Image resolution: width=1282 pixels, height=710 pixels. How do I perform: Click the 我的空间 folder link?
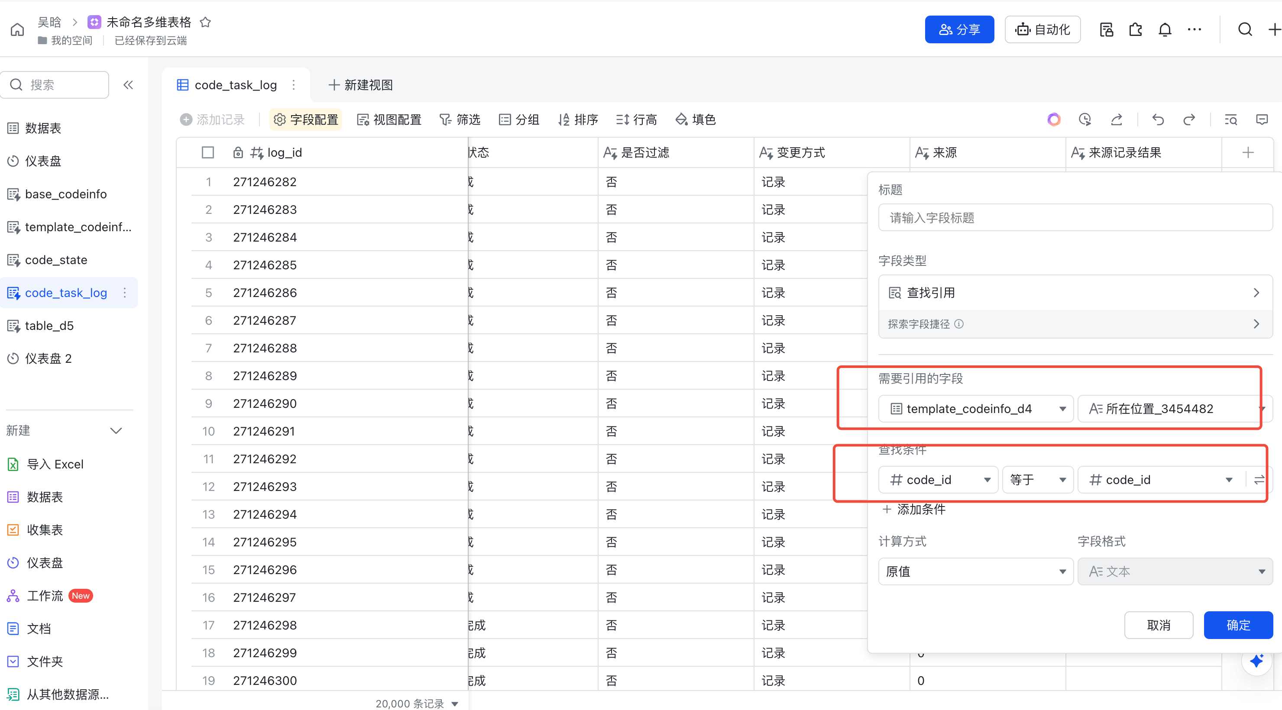[65, 40]
